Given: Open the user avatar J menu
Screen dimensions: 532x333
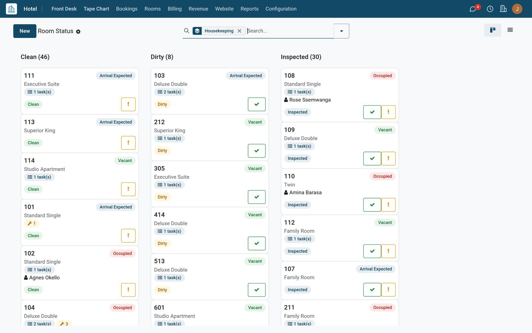Looking at the screenshot, I should (517, 9).
